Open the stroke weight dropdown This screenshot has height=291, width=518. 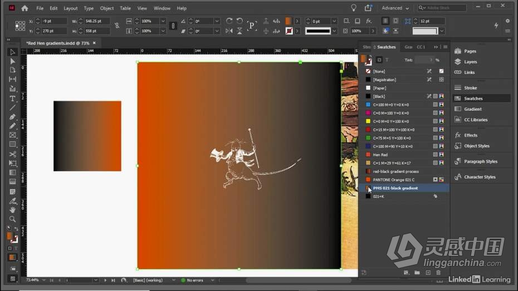pyautogui.click(x=334, y=21)
